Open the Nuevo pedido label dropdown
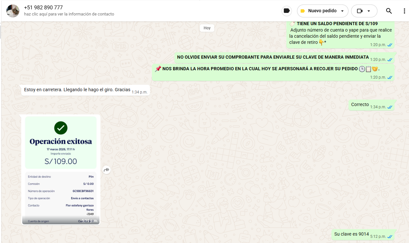The width and height of the screenshot is (409, 243). (322, 11)
